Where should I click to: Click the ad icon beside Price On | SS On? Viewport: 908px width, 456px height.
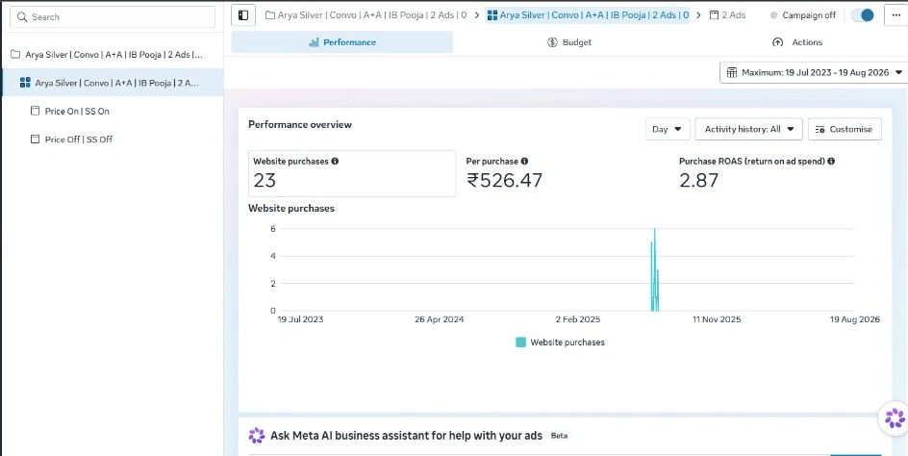pos(35,111)
